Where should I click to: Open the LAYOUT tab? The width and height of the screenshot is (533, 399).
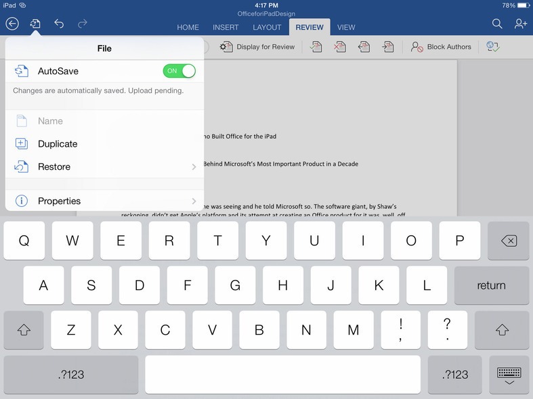pyautogui.click(x=267, y=28)
